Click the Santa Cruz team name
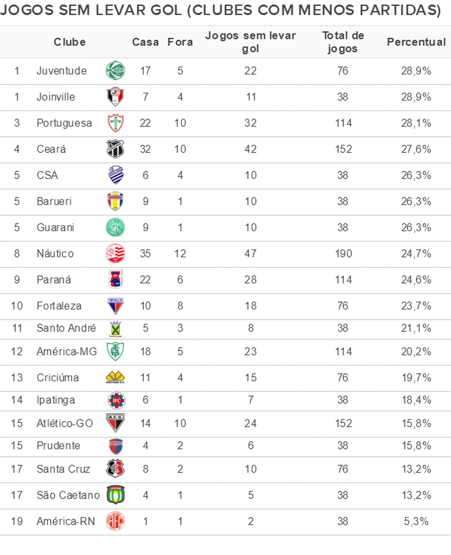 [x=63, y=469]
